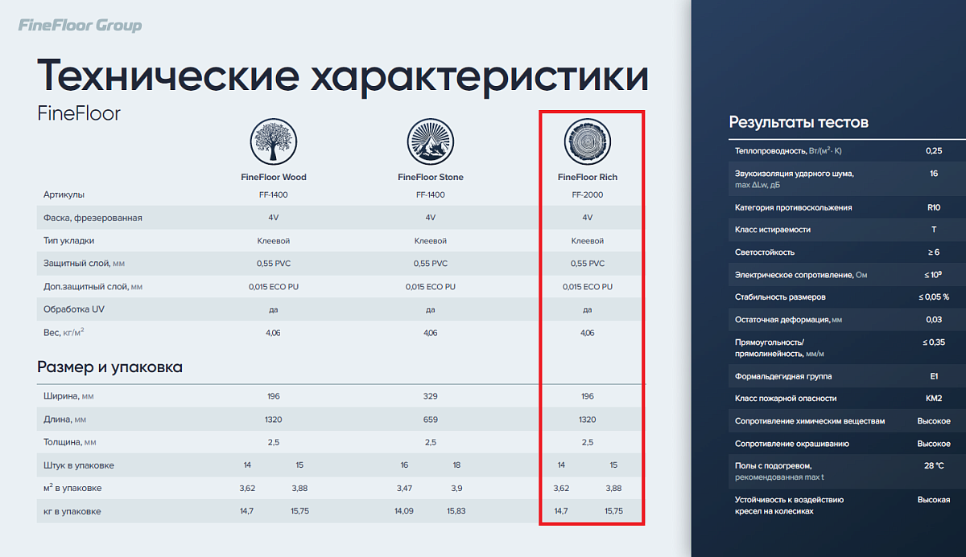This screenshot has width=966, height=557.
Task: Click the FF-2000 article value
Action: tap(587, 195)
